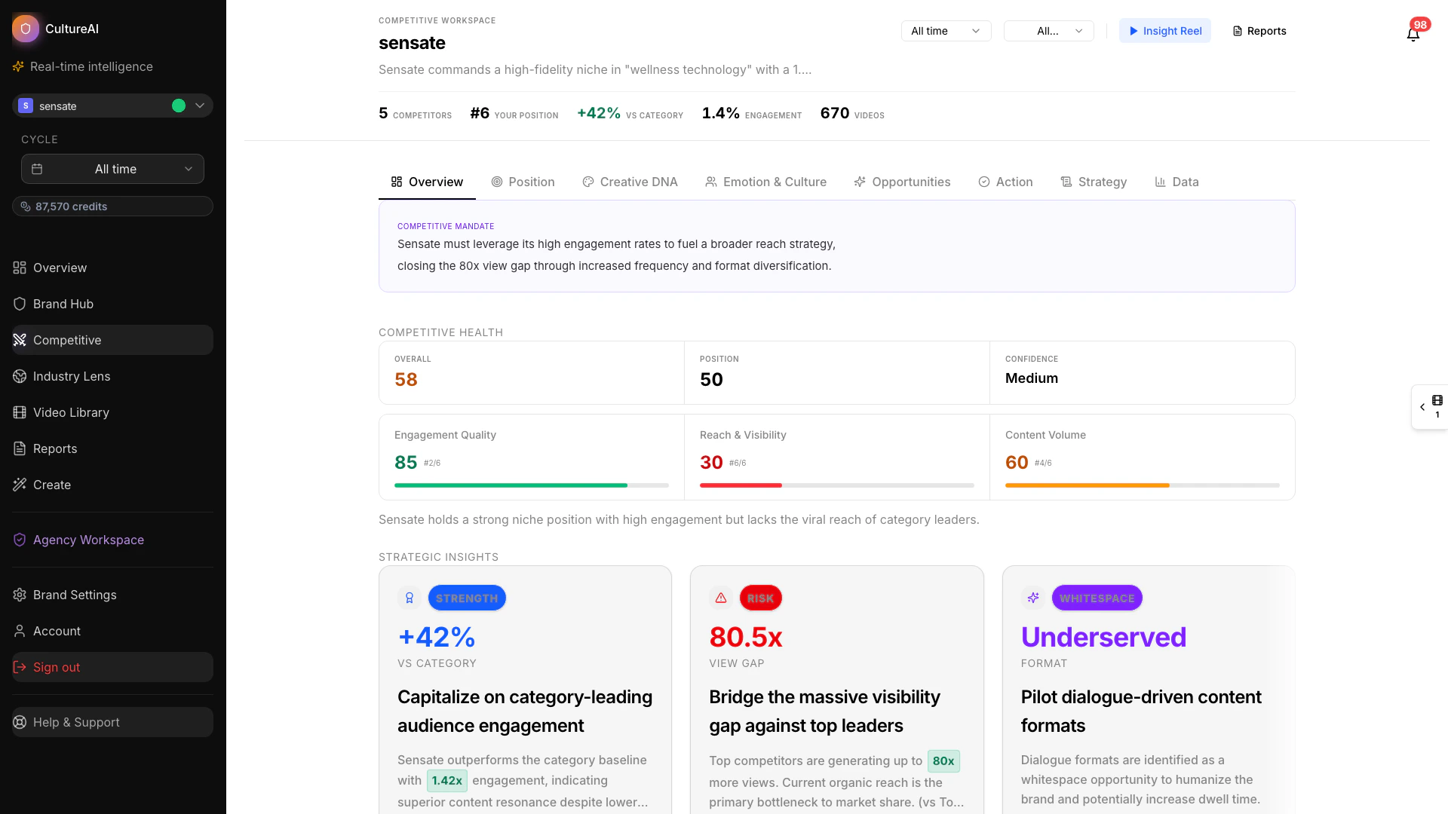Click the Agency Workspace shield icon
Screen dimensions: 1448x814
(x=19, y=539)
